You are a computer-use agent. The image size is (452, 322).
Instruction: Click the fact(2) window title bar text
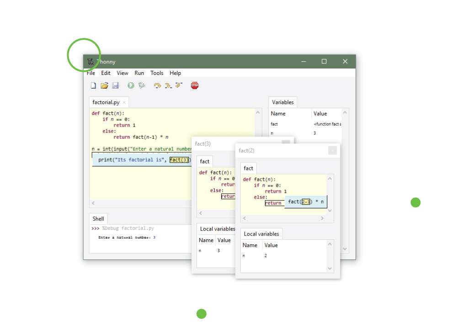(x=246, y=151)
